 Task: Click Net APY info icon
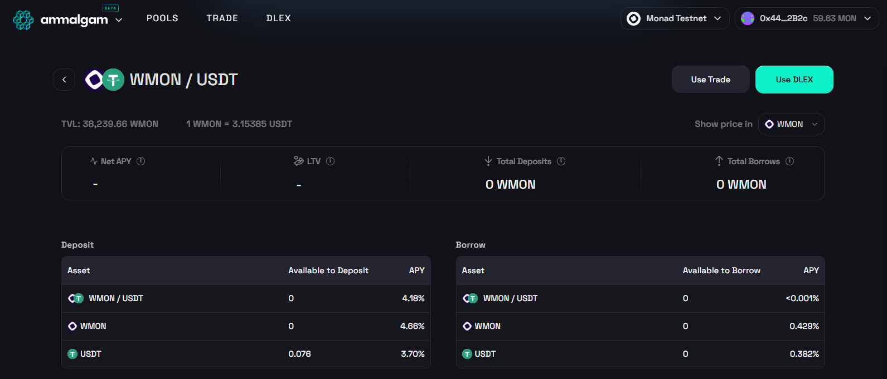(141, 161)
